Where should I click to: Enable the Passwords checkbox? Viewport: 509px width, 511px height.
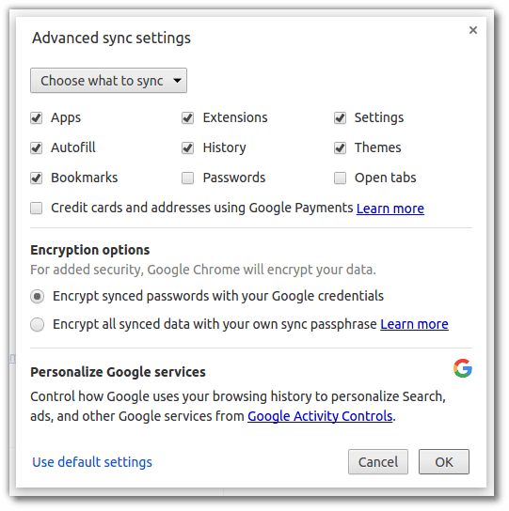point(188,178)
